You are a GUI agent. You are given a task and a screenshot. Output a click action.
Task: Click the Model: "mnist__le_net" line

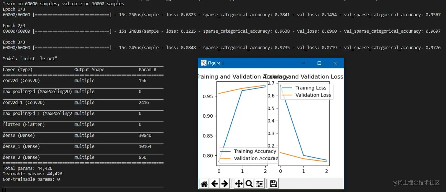pos(30,59)
